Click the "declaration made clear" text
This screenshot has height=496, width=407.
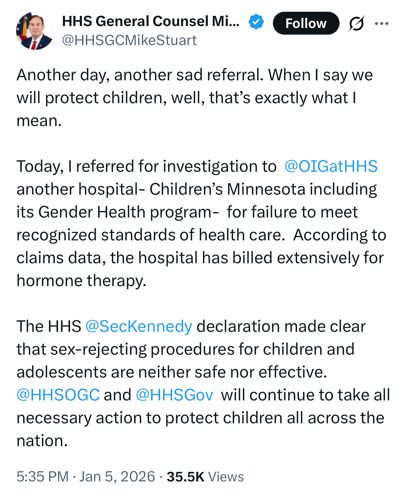coord(281,326)
